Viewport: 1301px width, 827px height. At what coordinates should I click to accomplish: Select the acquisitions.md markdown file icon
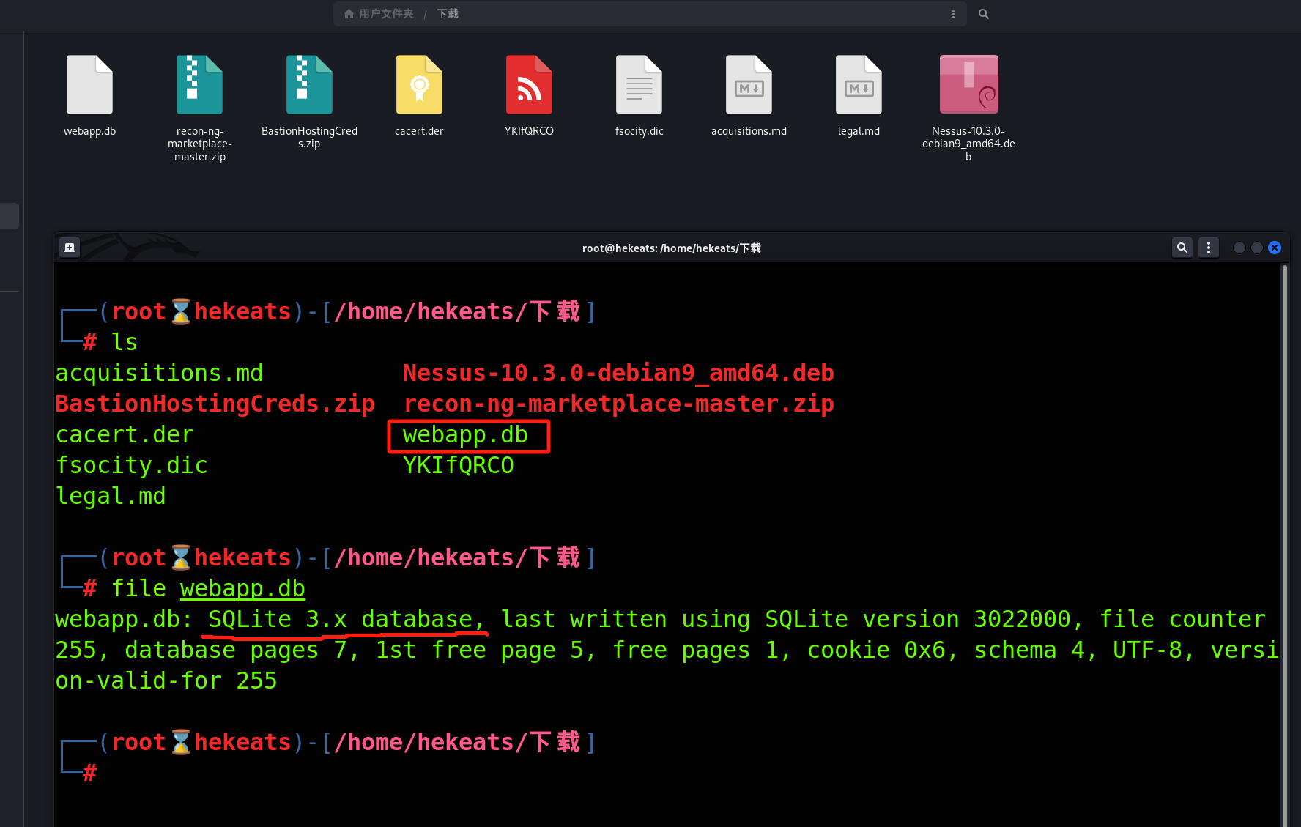point(749,85)
